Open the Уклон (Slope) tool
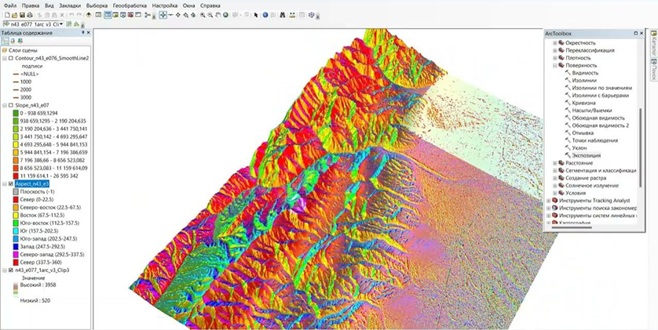Viewport: 658px width, 330px height. [579, 147]
